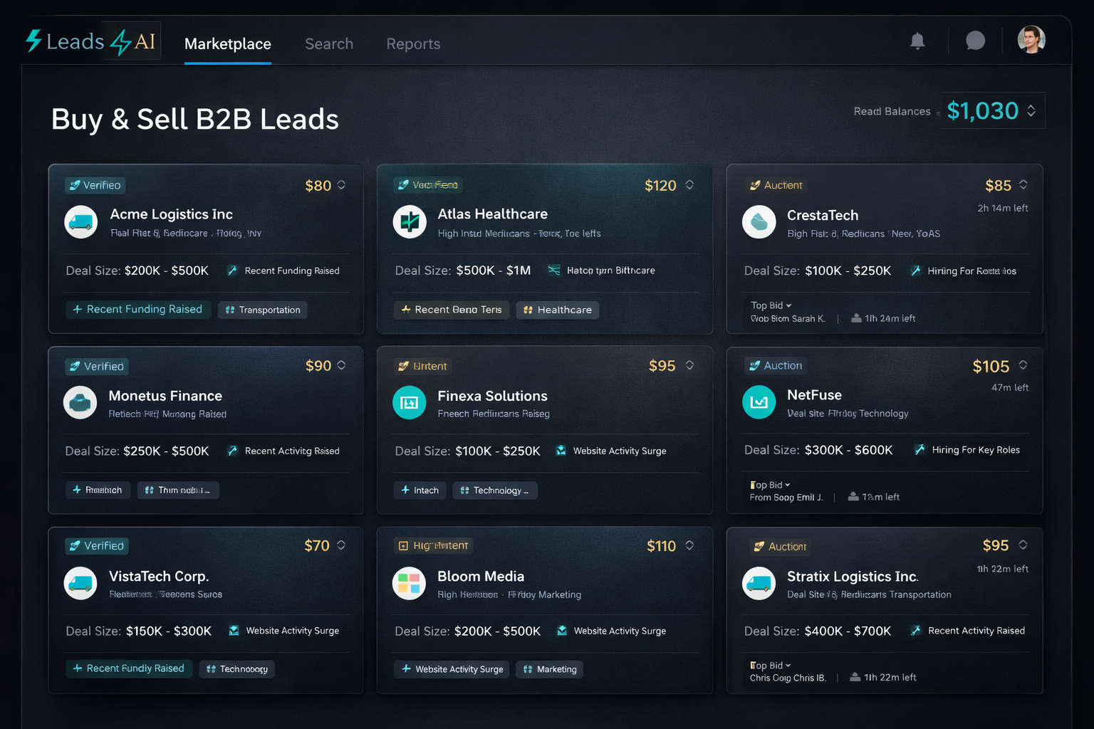1094x729 pixels.
Task: Click the VistaTech Corp. truck logo
Action: [80, 584]
